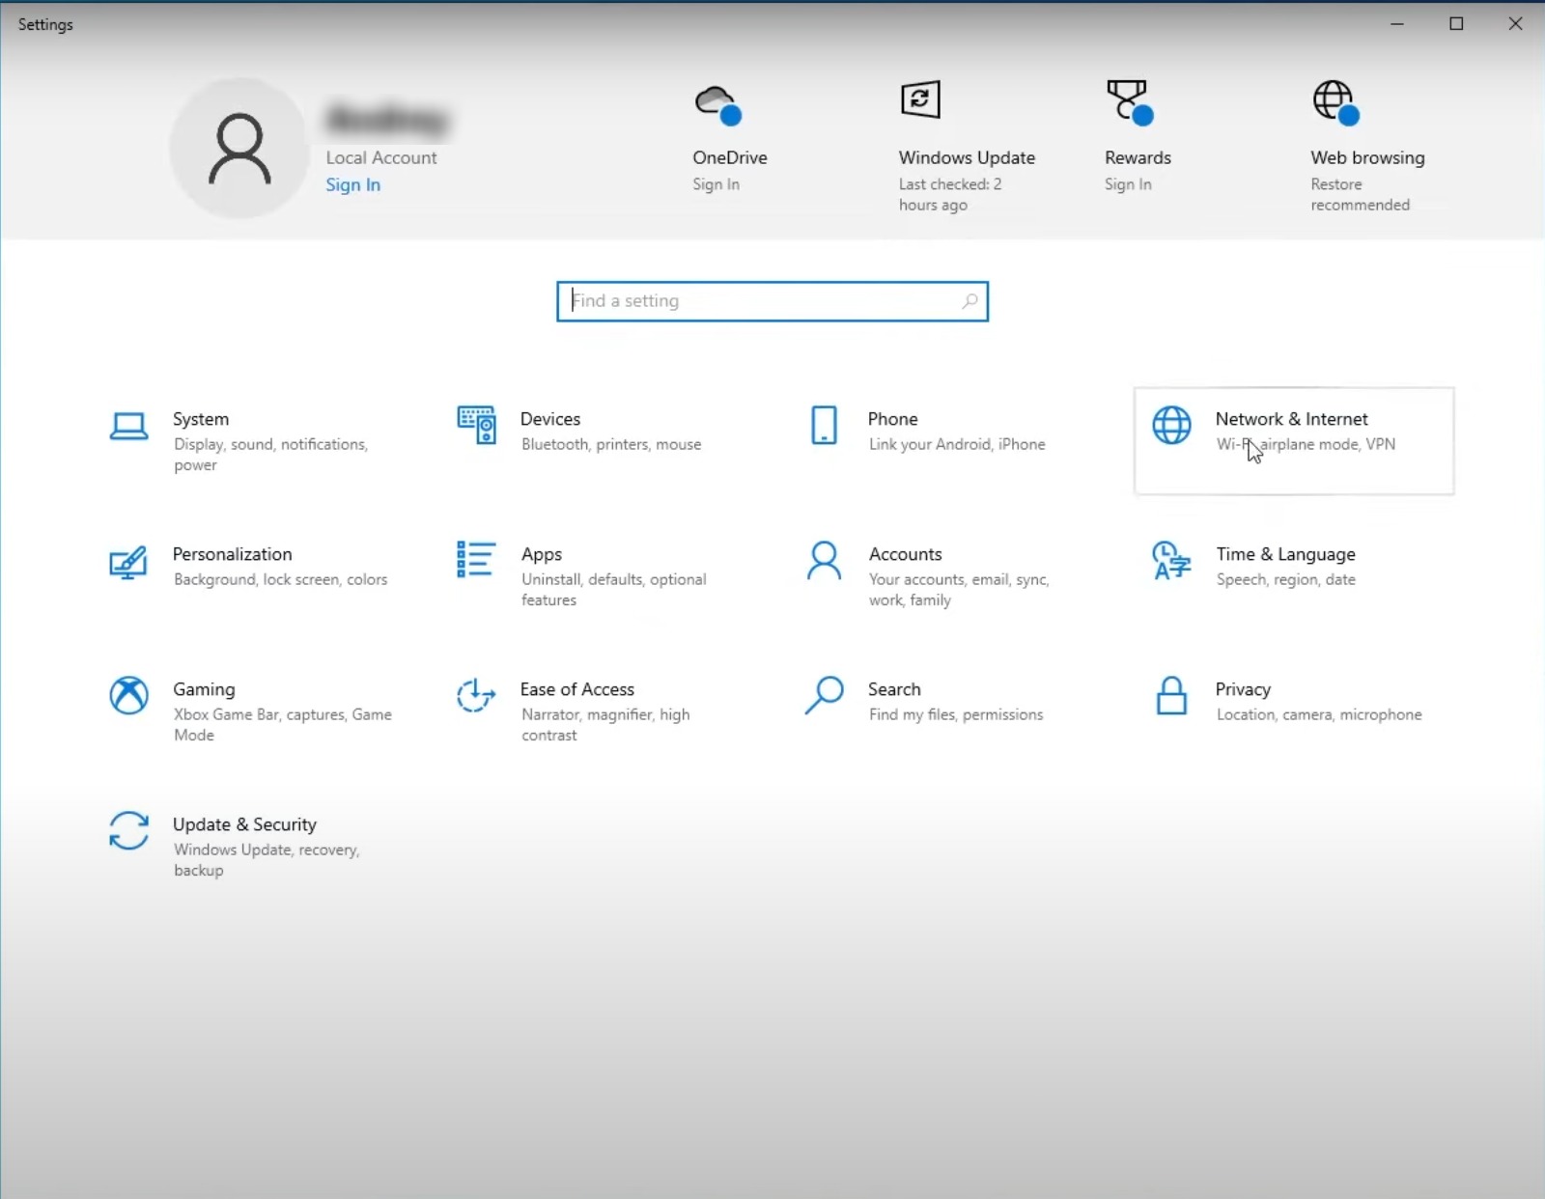Click 'Last checked: 2 hours ago' text
This screenshot has height=1199, width=1545.
coord(950,194)
